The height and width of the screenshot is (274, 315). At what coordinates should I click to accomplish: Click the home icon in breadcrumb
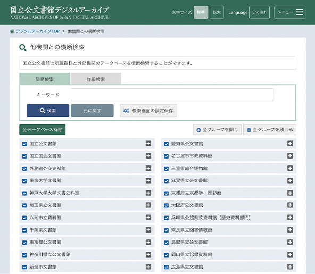(12, 31)
